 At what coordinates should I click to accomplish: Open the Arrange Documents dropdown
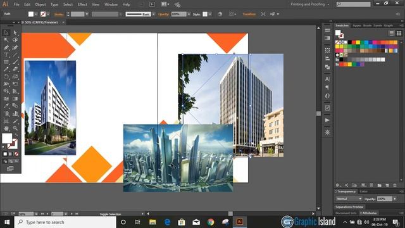[165, 4]
